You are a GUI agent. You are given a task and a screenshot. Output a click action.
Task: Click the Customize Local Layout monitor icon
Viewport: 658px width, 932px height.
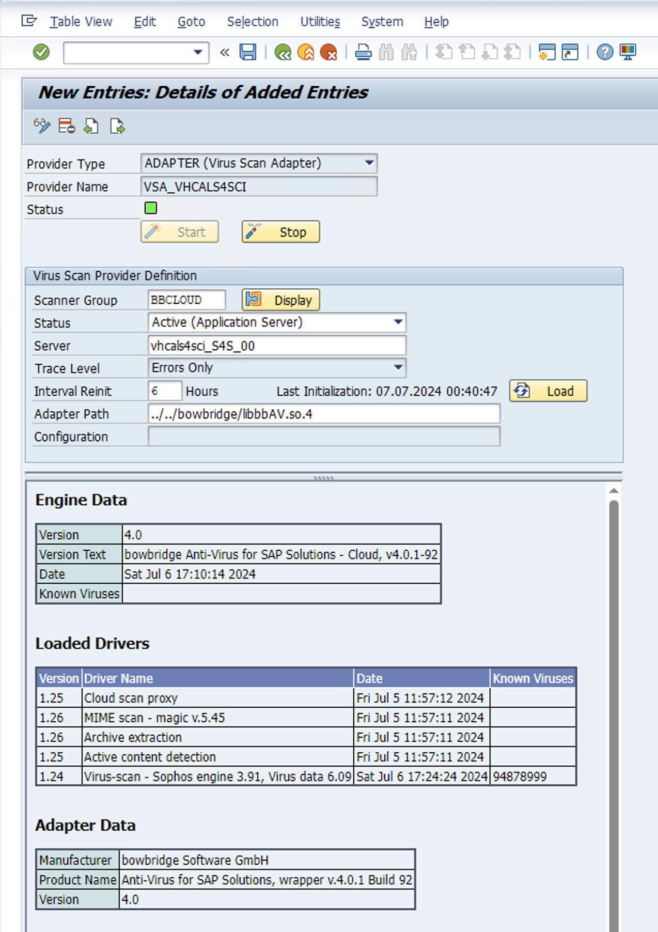[x=628, y=52]
